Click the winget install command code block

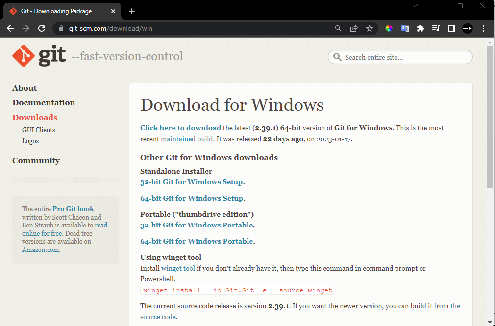click(x=237, y=290)
